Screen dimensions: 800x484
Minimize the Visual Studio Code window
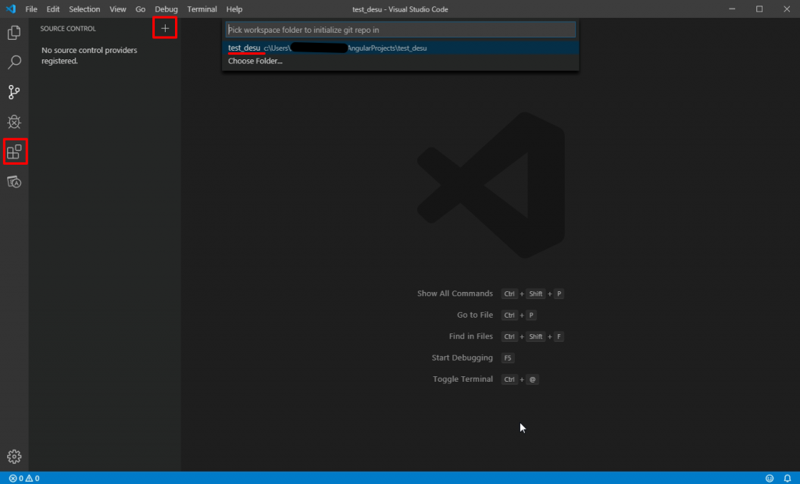click(x=732, y=9)
